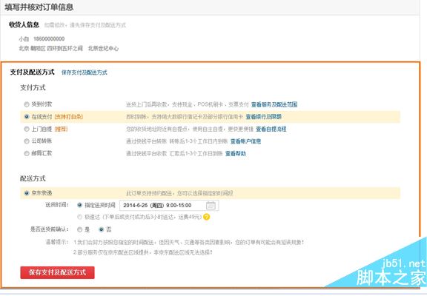
Task: Choose the 公司转账 payment radio option
Action: coord(27,141)
